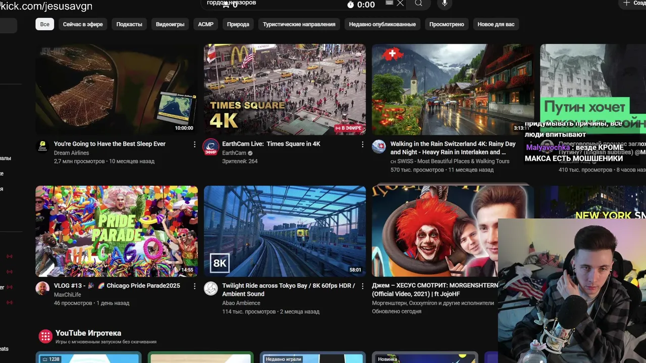The height and width of the screenshot is (363, 646).
Task: Open the MaxChiLife channel avatar
Action: tap(42, 288)
